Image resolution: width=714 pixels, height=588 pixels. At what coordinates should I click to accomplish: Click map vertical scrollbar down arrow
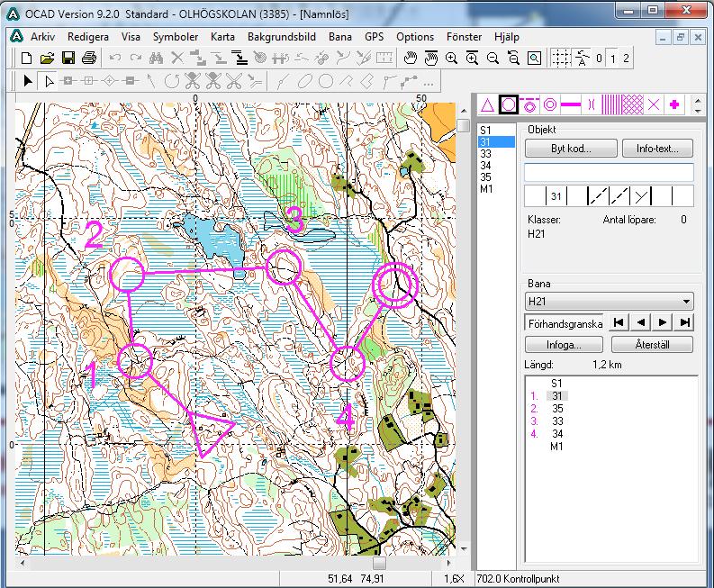(464, 550)
